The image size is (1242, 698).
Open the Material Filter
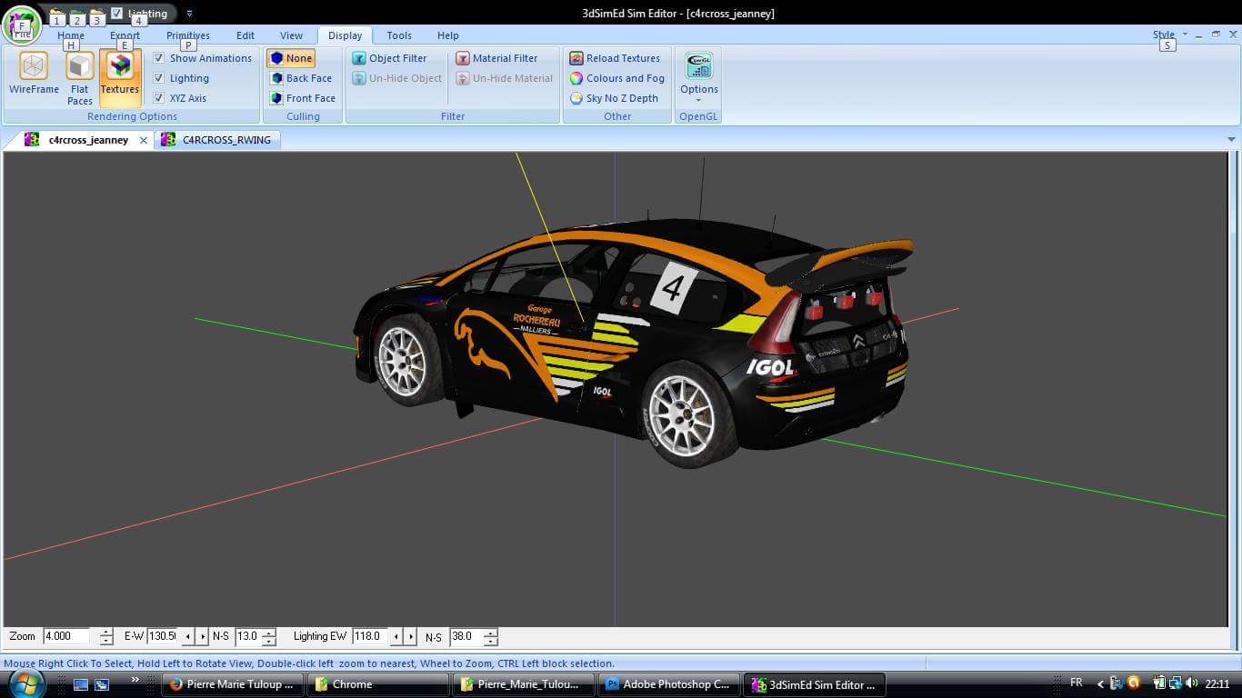click(497, 58)
